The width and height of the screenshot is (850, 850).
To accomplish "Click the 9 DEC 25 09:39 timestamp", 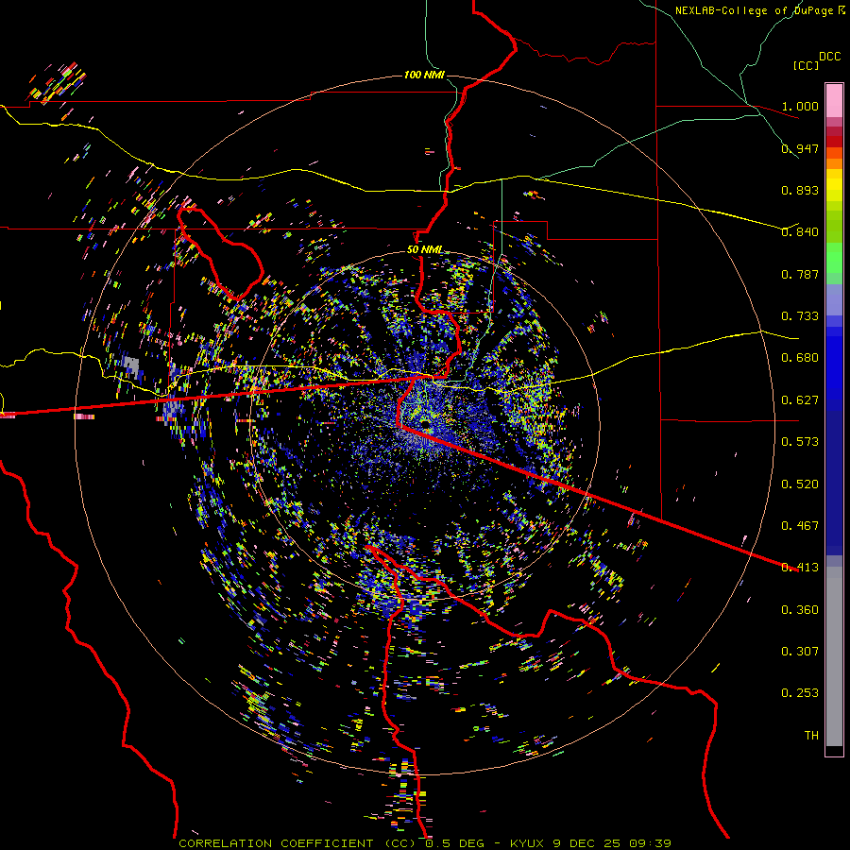I will (612, 843).
